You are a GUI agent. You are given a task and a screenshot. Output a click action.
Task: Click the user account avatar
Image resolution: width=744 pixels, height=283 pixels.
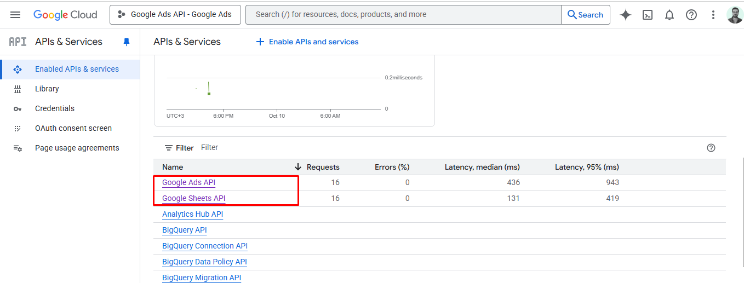(735, 15)
